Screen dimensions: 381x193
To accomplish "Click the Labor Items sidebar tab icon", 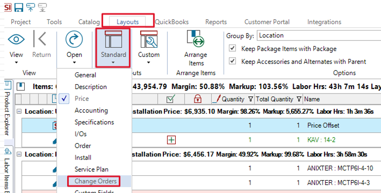I will coord(8,151).
